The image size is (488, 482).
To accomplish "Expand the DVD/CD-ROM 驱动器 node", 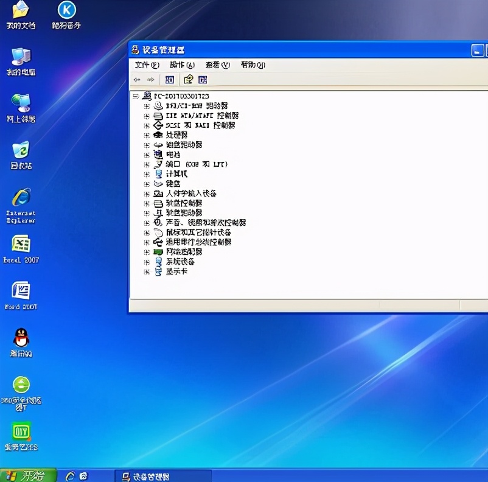I will 147,106.
